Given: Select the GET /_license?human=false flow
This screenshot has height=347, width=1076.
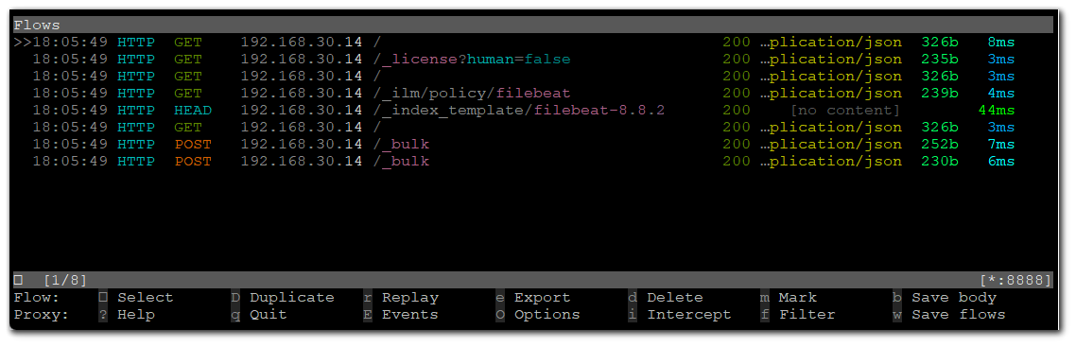Looking at the screenshot, I should pyautogui.click(x=533, y=59).
